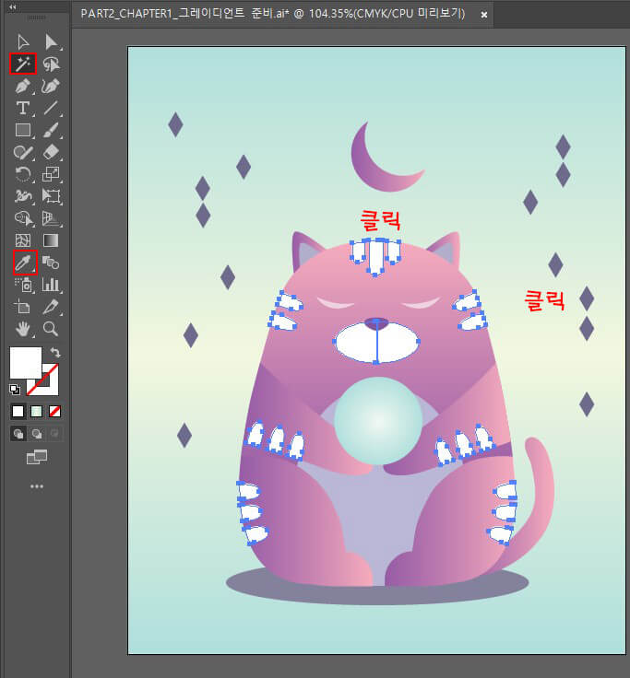Select the Direct Selection tool

click(51, 42)
